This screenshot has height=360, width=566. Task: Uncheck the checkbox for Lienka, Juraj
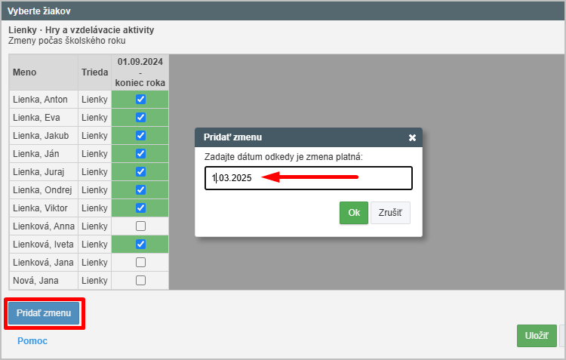[x=140, y=172]
